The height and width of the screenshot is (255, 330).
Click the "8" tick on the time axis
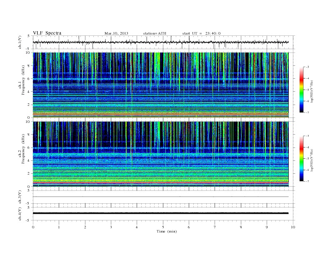pos(241,227)
